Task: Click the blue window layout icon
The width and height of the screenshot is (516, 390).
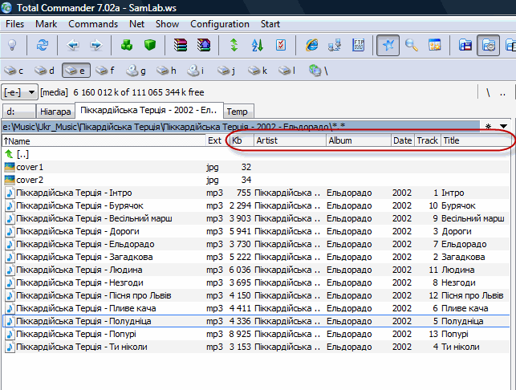Action: click(465, 45)
